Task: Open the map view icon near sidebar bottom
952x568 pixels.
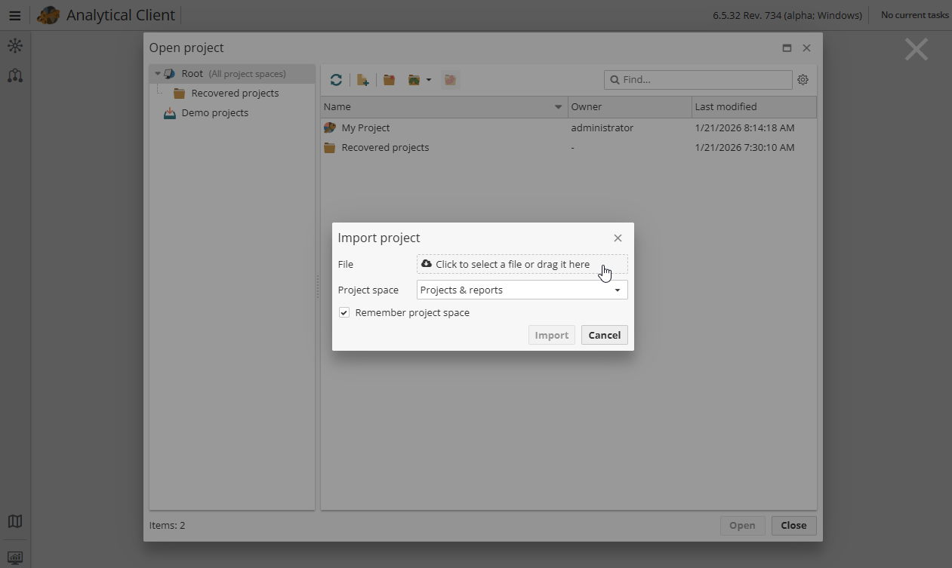Action: click(15, 521)
